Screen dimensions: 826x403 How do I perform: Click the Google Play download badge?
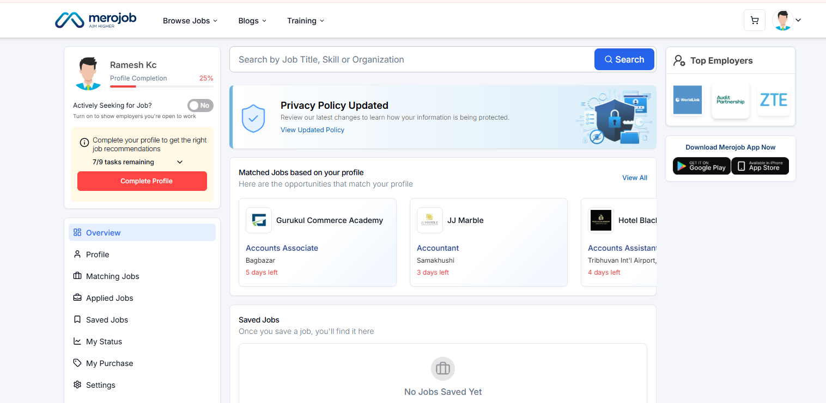point(701,166)
